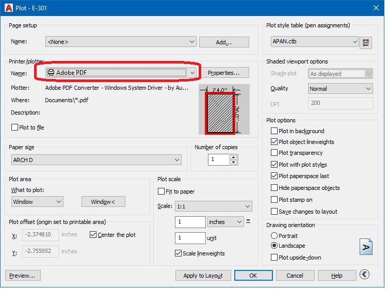Image resolution: width=388 pixels, height=289 pixels.
Task: Open printer Properties button
Action: [x=224, y=73]
